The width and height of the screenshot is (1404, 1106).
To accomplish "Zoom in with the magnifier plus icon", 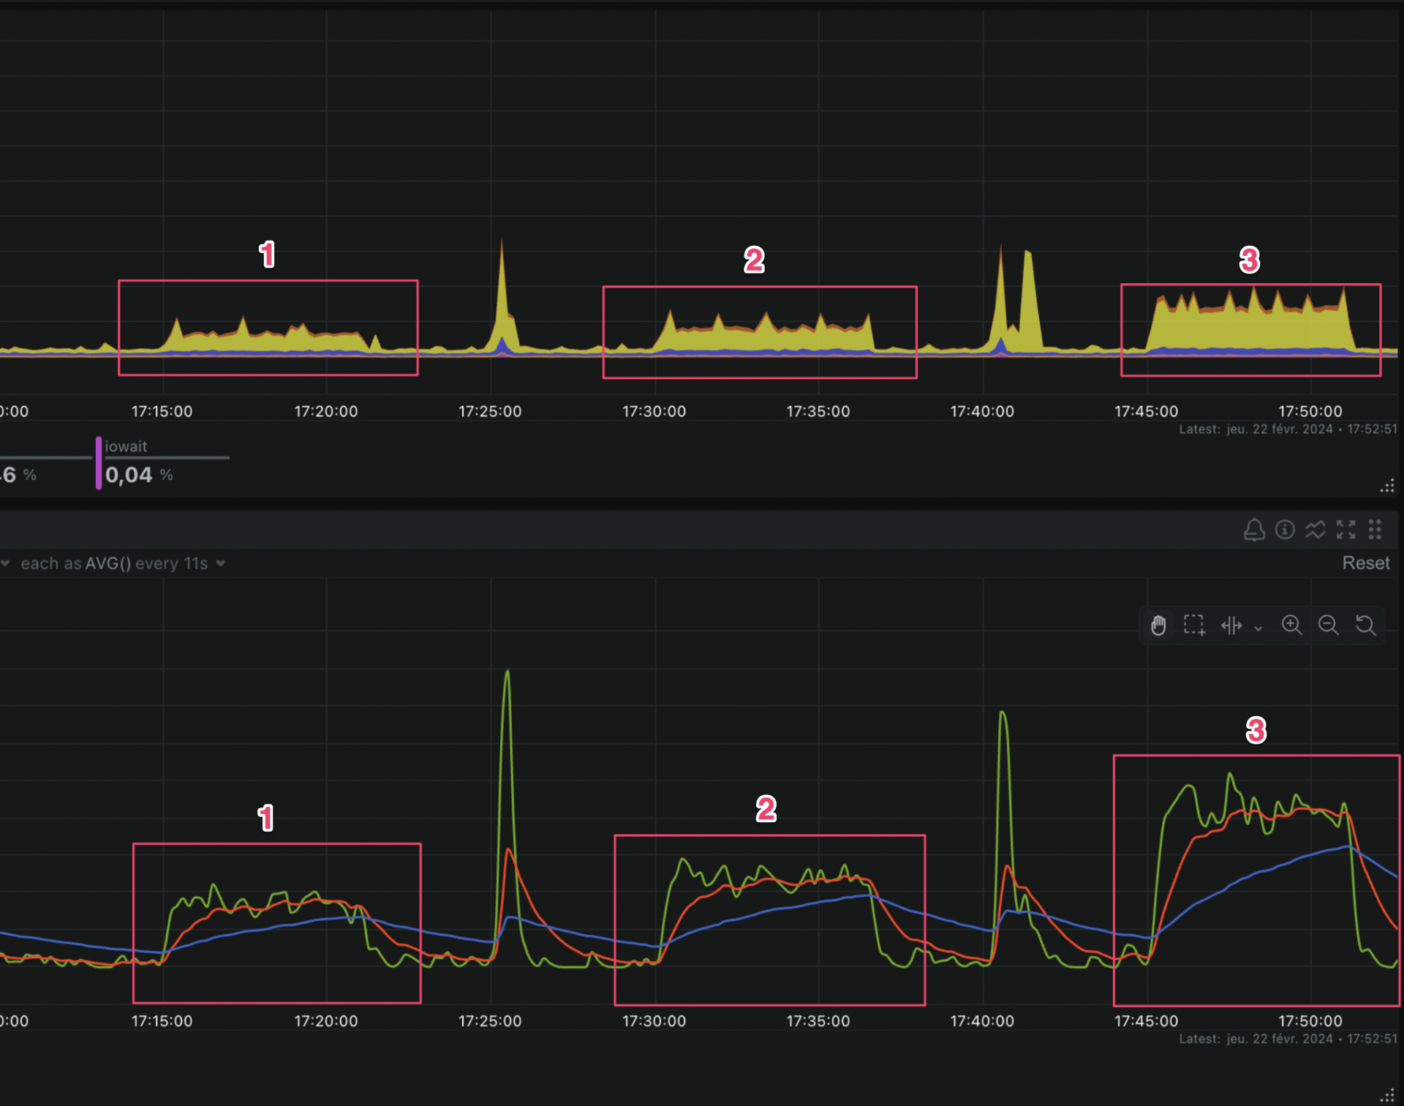I will (x=1291, y=625).
